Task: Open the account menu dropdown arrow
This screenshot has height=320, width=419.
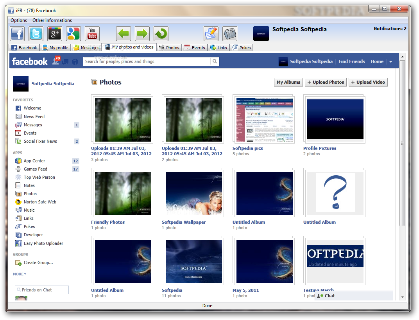Action: pyautogui.click(x=391, y=61)
